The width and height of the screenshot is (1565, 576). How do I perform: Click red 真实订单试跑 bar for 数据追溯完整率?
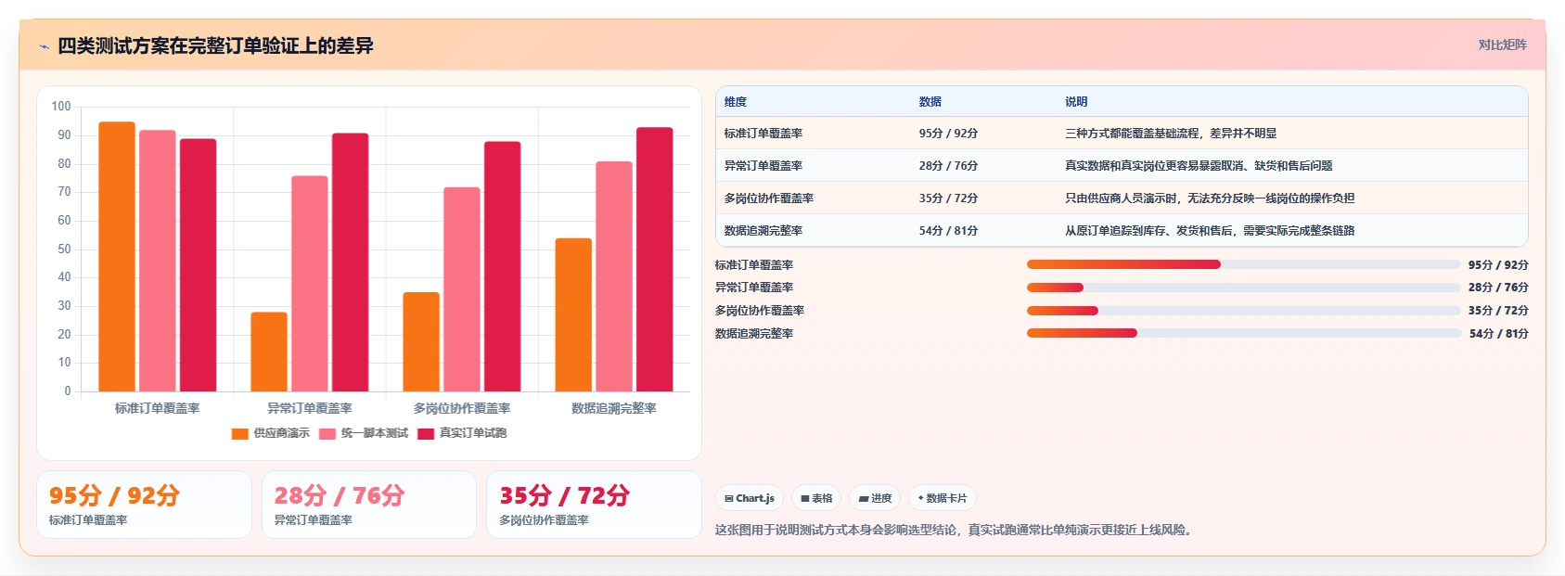(655, 260)
